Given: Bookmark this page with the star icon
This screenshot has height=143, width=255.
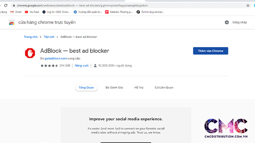Looking at the screenshot, I should pyautogui.click(x=248, y=5).
